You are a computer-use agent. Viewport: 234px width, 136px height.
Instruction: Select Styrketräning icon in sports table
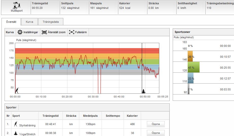click(16, 124)
